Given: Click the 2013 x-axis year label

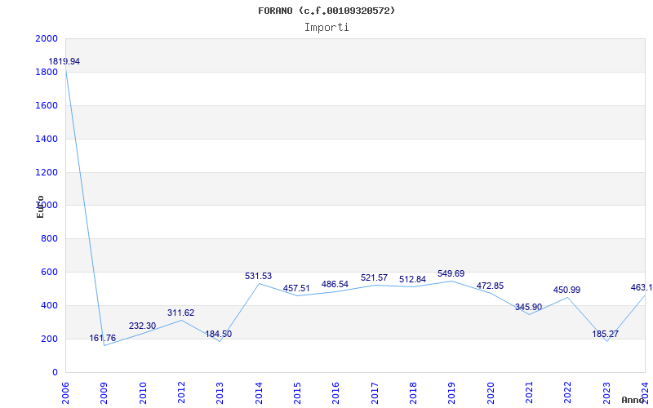Looking at the screenshot, I should pos(220,393).
